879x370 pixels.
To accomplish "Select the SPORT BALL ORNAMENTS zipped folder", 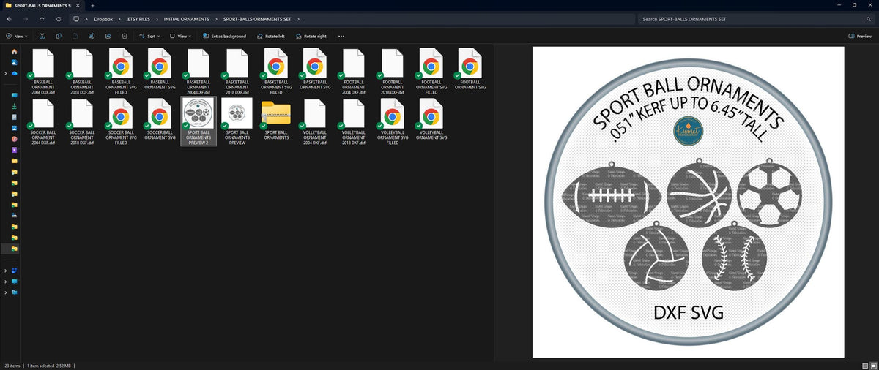I will point(276,120).
